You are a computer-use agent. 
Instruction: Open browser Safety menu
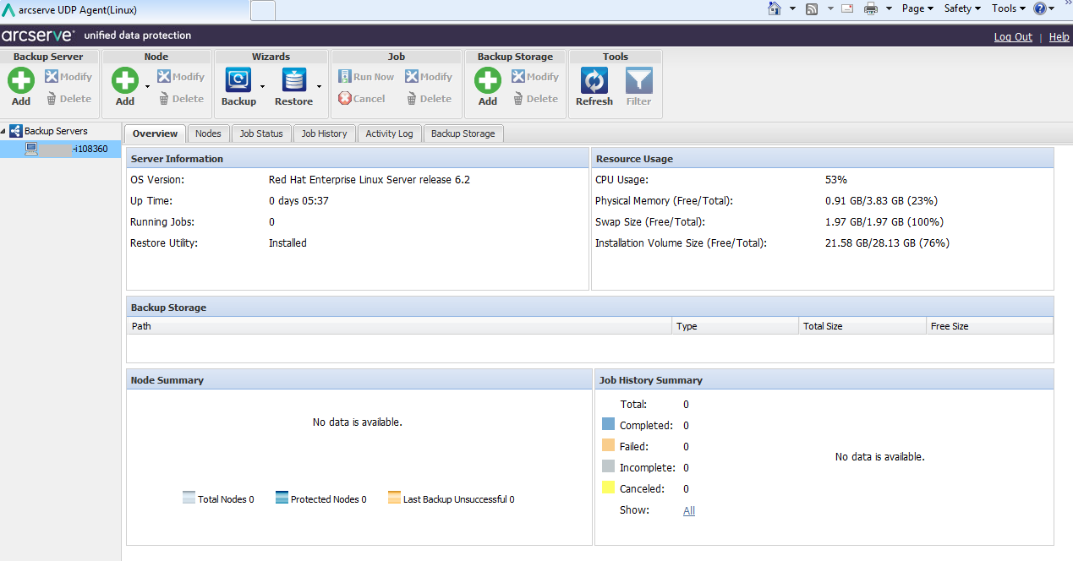pos(962,8)
